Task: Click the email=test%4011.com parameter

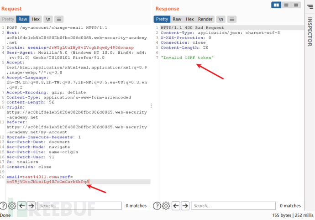Action: (31, 177)
